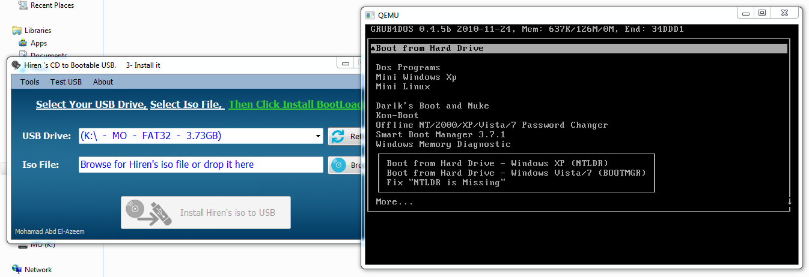Open the Test USB menu
Viewport: 809px width, 277px height.
click(66, 82)
